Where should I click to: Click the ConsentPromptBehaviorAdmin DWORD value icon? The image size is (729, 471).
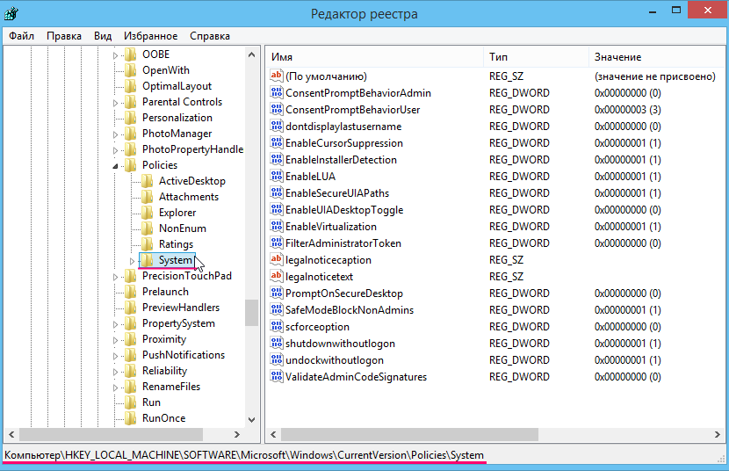(x=276, y=92)
